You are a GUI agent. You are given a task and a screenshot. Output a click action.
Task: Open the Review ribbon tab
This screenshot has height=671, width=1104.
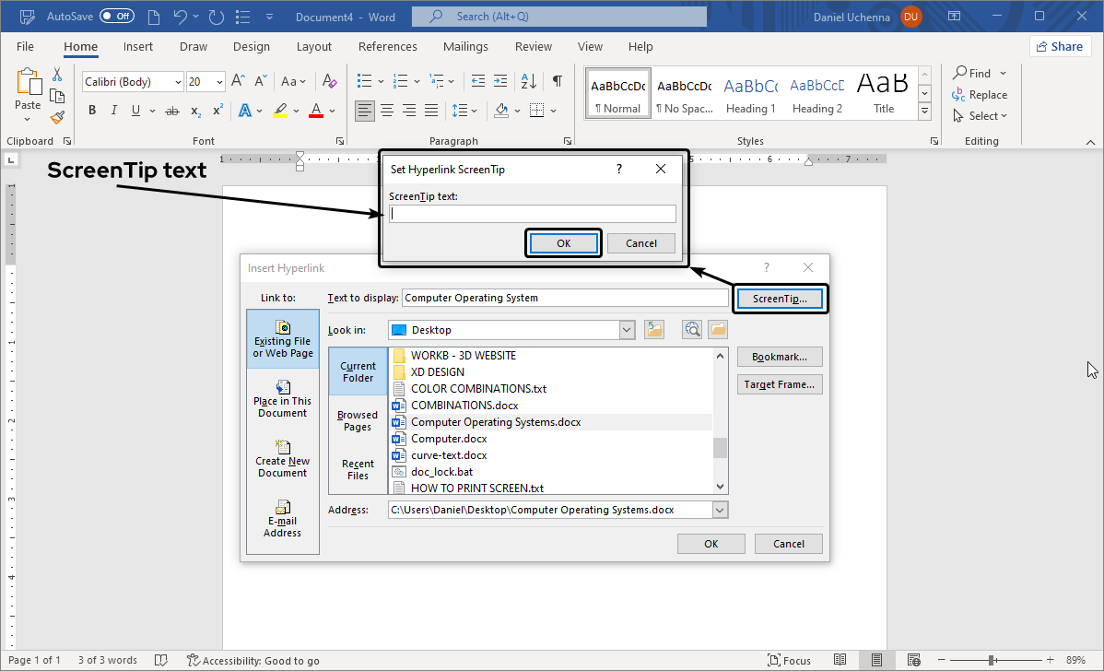coord(533,46)
